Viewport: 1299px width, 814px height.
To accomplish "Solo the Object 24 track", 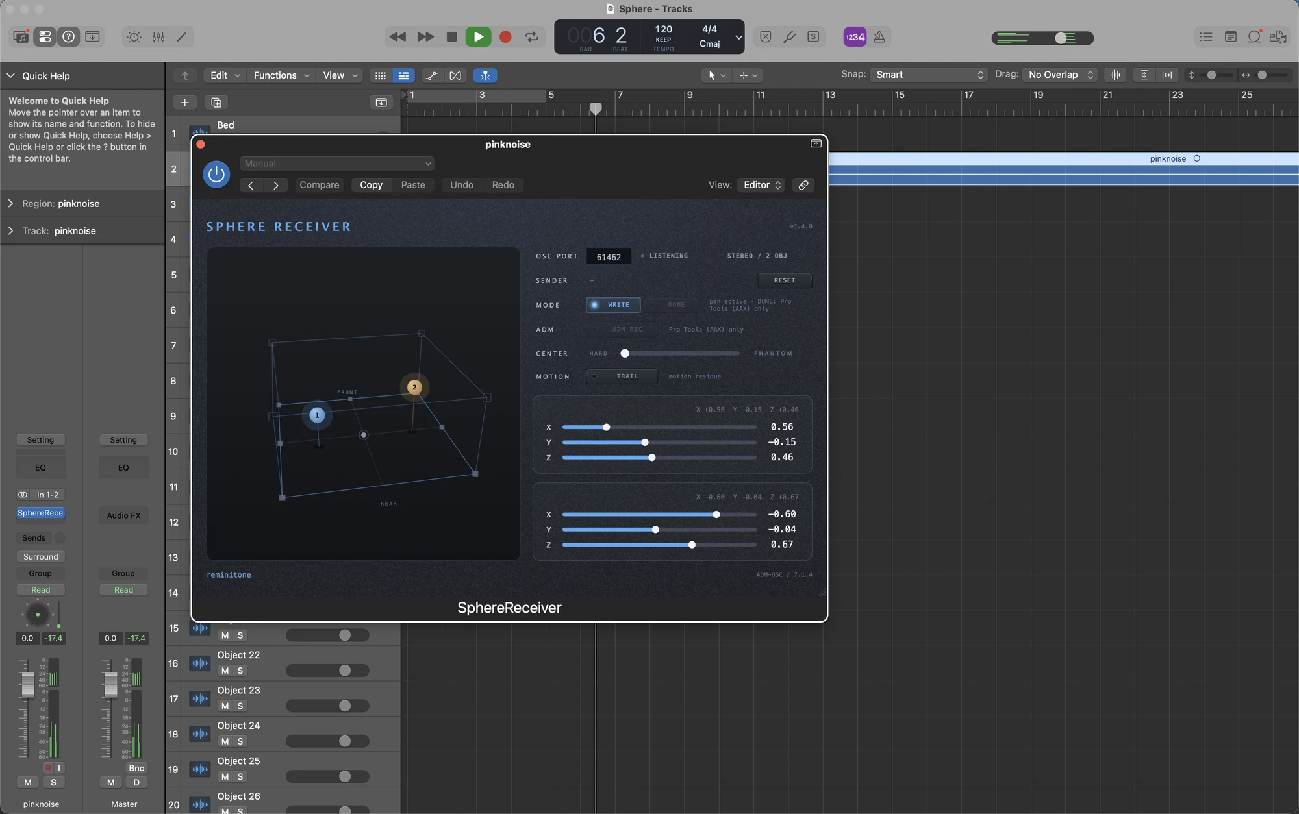I will pyautogui.click(x=240, y=741).
